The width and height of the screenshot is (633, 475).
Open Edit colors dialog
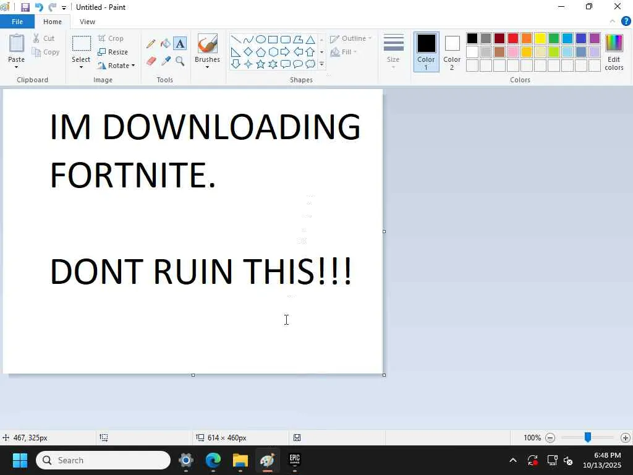pos(614,52)
